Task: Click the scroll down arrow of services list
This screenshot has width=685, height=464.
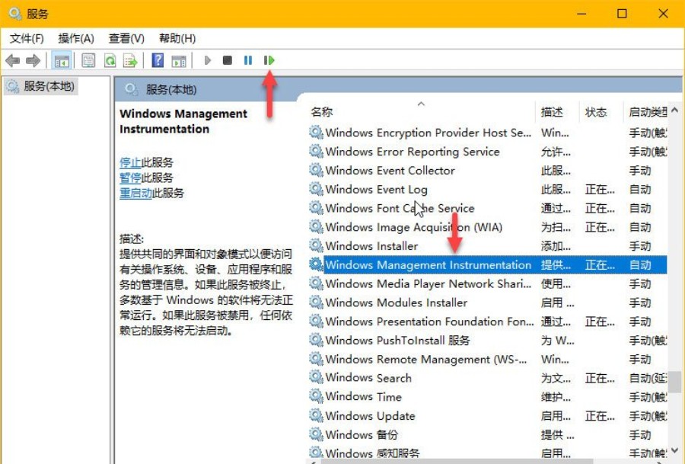Action: (x=675, y=451)
